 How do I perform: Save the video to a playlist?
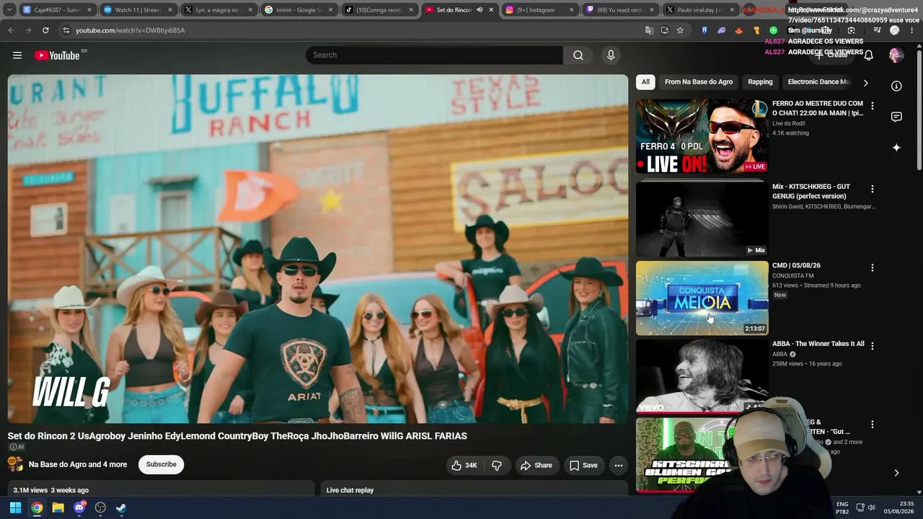pos(583,466)
